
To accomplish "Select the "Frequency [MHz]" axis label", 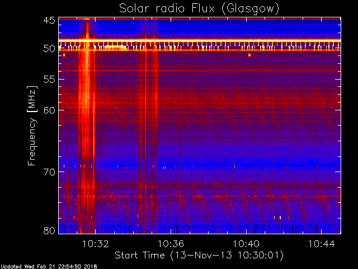I will (32, 126).
